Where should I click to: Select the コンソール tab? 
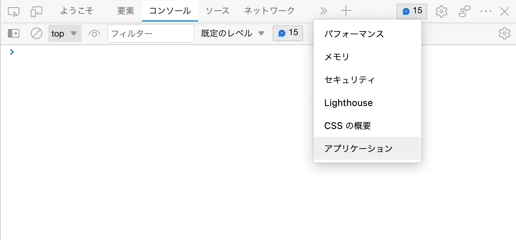coord(170,11)
